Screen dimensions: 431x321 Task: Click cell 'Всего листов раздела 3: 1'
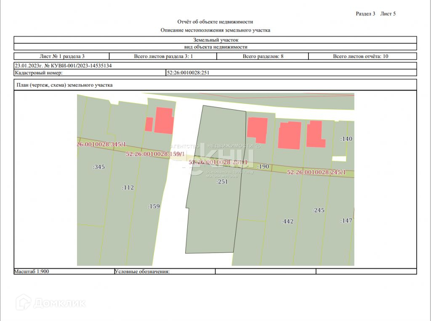pyautogui.click(x=163, y=56)
